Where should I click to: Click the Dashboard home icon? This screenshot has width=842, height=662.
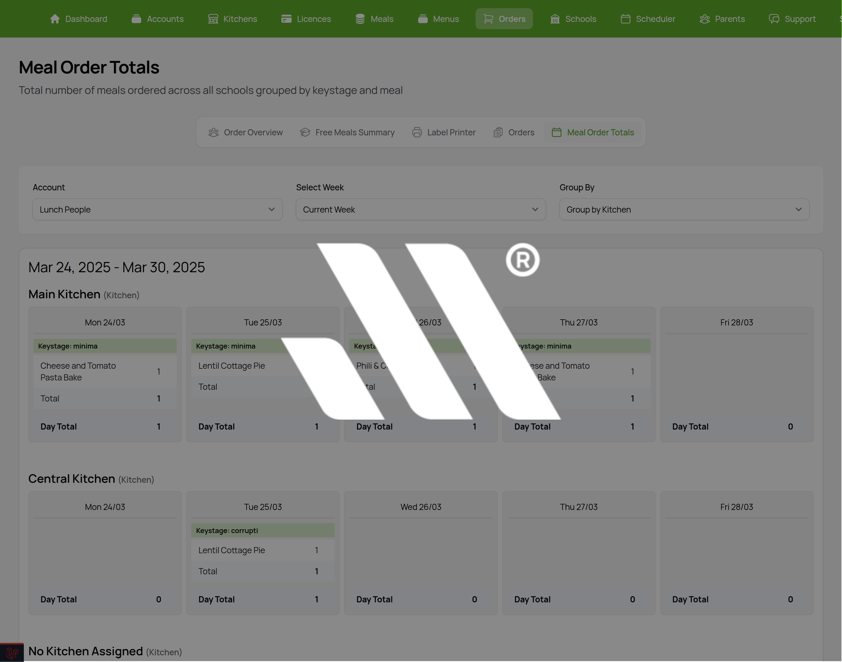pyautogui.click(x=55, y=19)
